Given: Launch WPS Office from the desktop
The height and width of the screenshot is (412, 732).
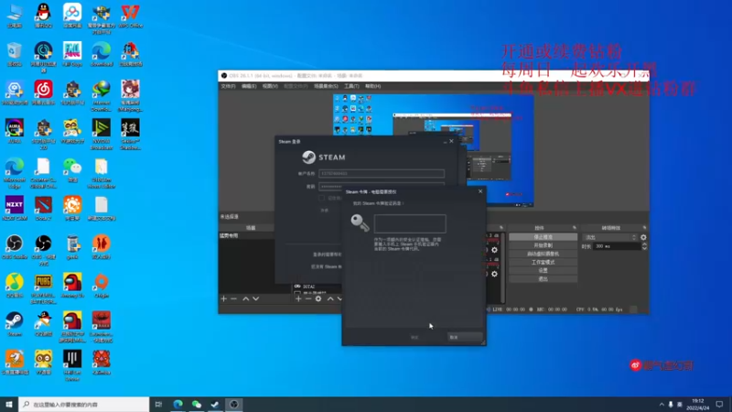Looking at the screenshot, I should [130, 14].
